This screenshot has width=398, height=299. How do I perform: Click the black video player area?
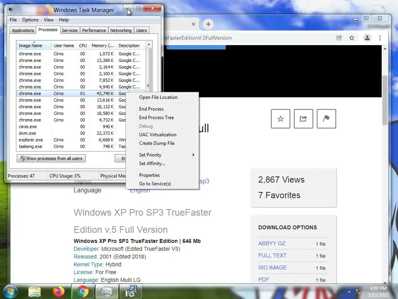coord(272,72)
